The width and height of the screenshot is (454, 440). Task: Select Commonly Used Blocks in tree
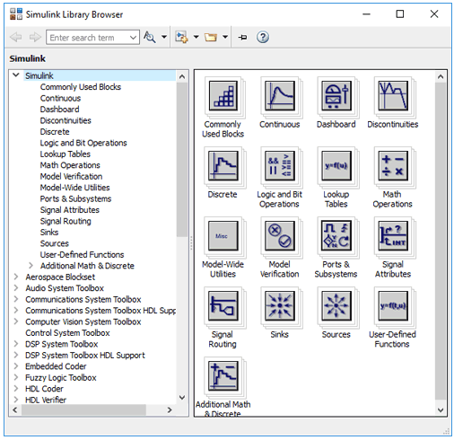coord(81,87)
